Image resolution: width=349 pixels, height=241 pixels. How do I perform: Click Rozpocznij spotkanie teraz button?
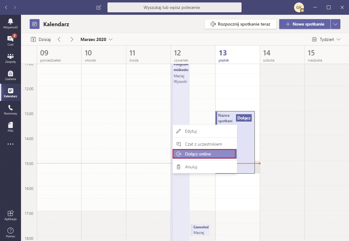tap(240, 24)
